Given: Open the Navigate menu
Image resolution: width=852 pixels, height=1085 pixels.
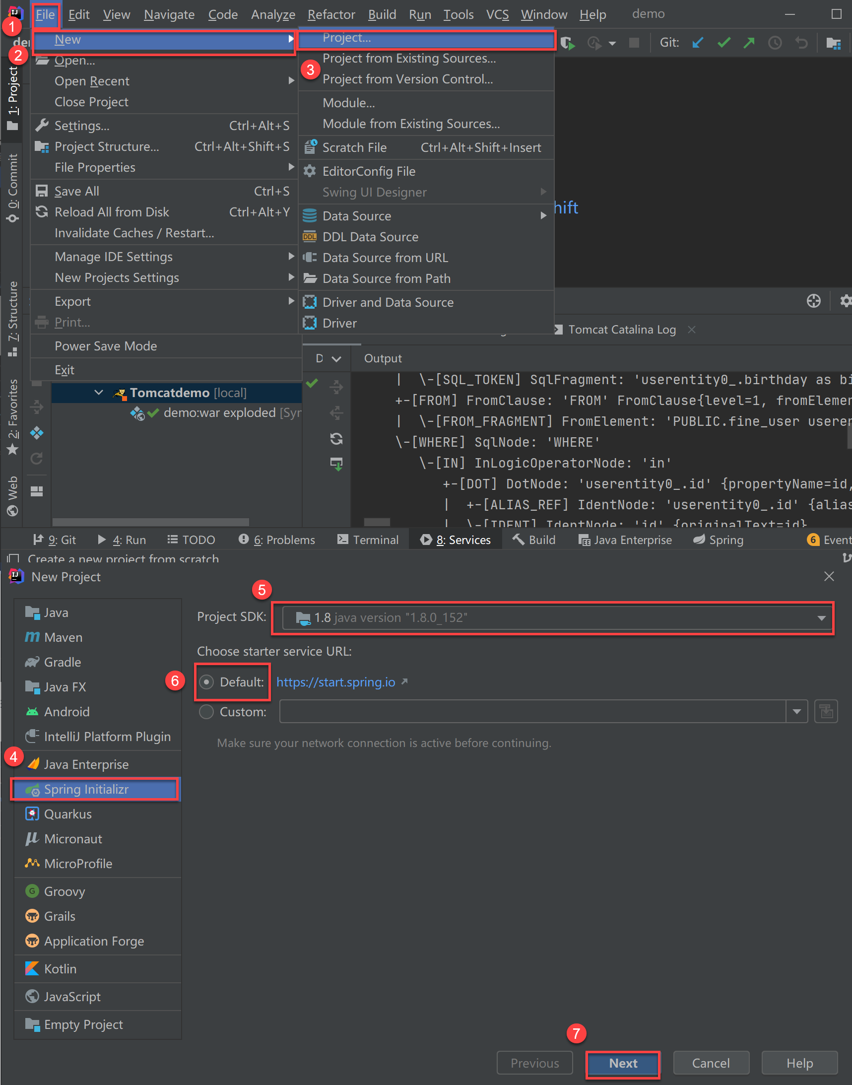Looking at the screenshot, I should (169, 14).
